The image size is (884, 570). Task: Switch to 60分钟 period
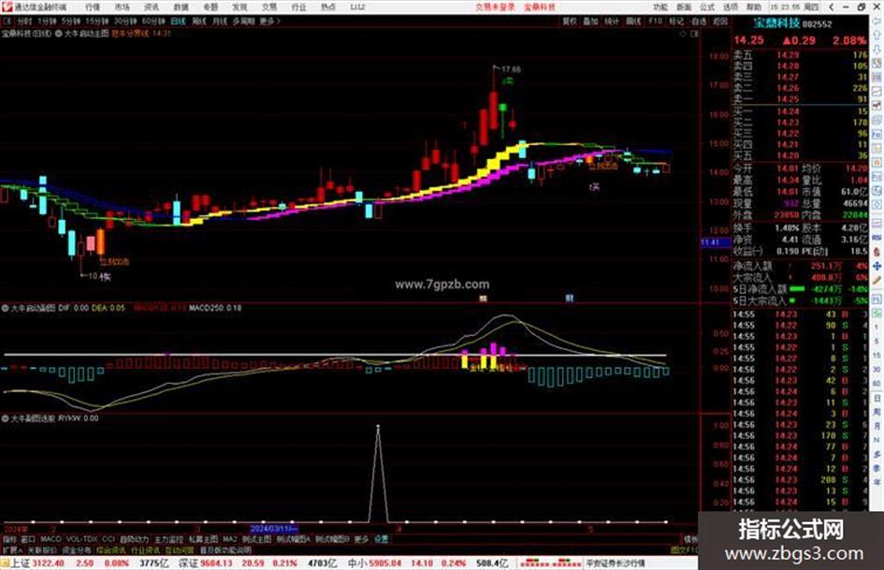(153, 21)
